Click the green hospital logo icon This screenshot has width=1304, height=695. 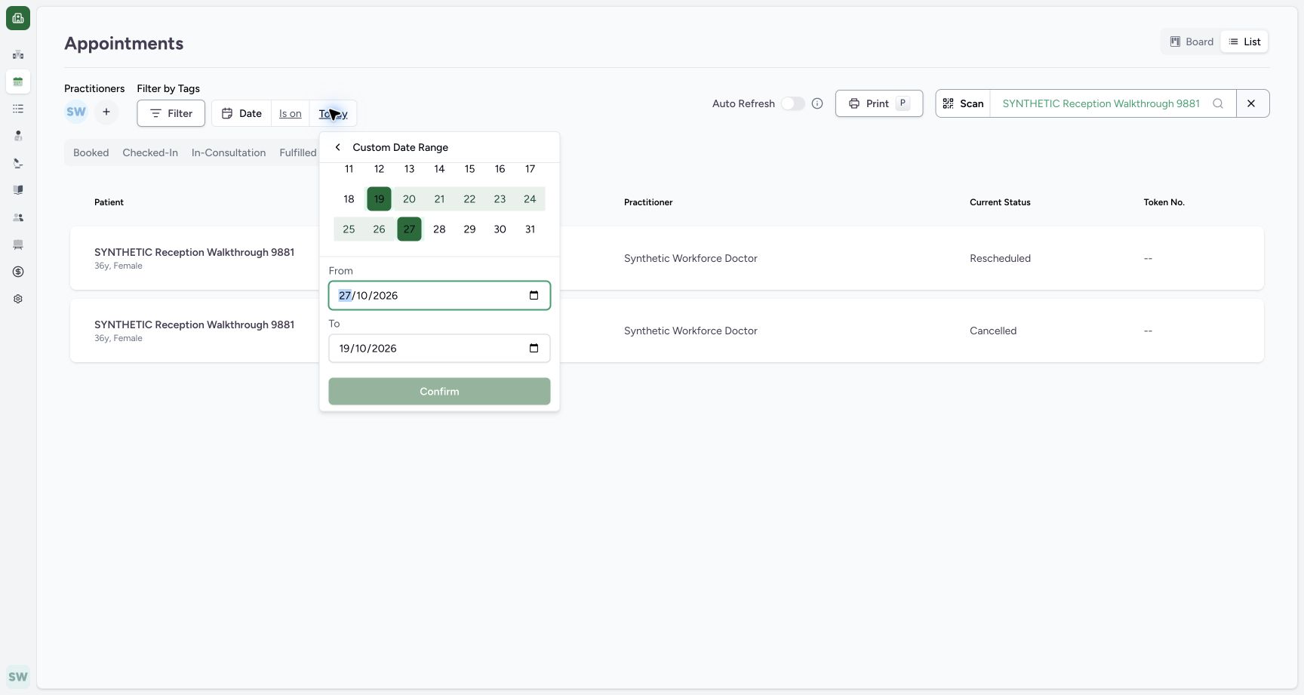click(18, 18)
